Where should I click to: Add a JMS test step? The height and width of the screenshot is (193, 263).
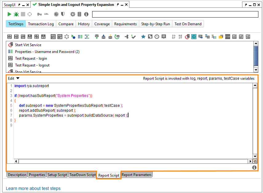[43, 37]
